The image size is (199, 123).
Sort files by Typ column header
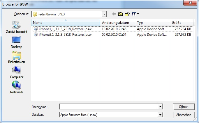[152, 22]
